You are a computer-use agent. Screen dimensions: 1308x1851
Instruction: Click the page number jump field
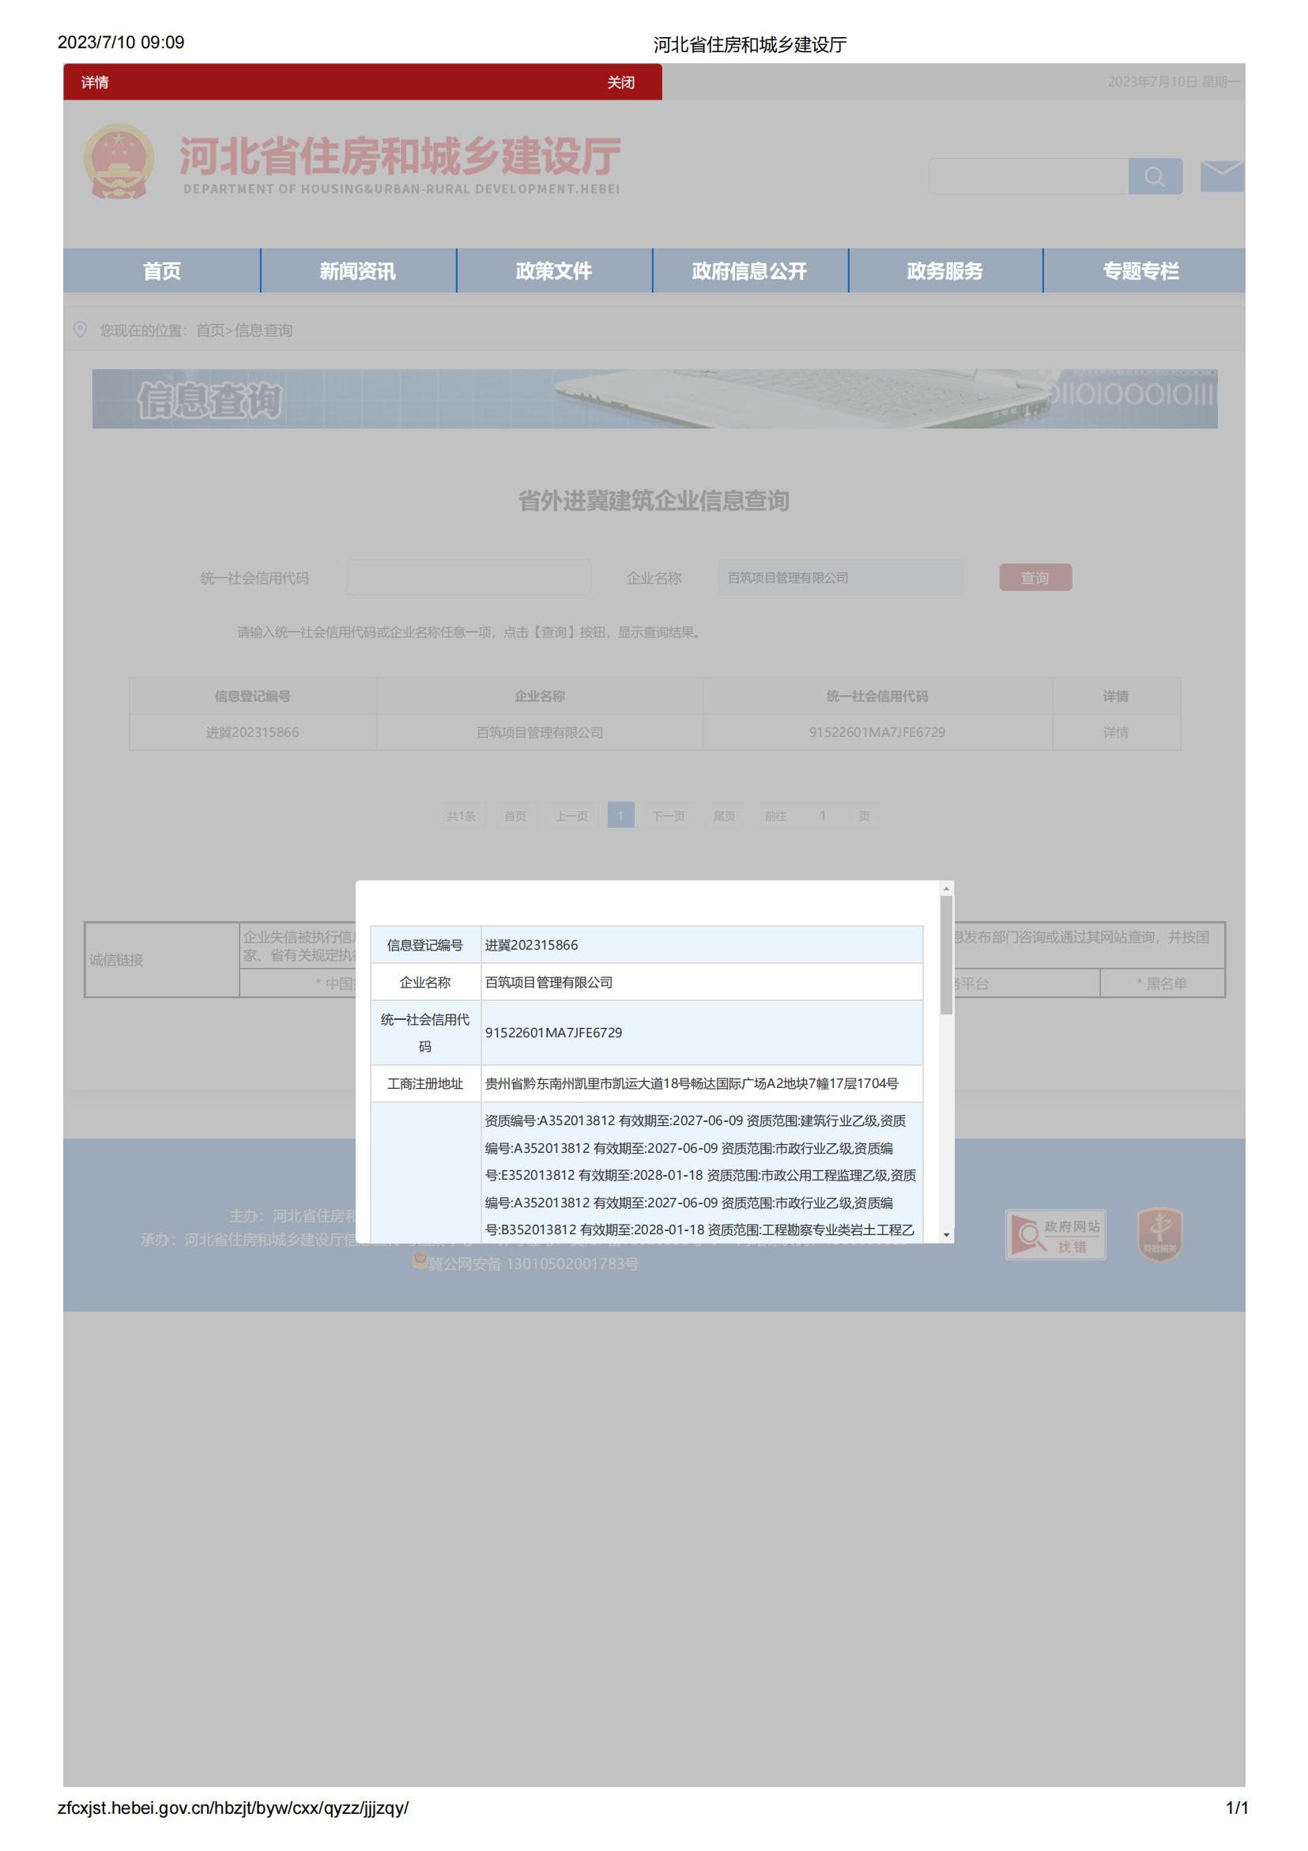coord(823,816)
